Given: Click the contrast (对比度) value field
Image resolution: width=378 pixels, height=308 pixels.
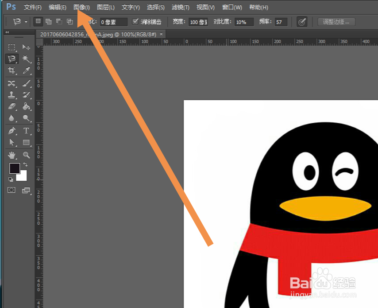Looking at the screenshot, I should click(x=244, y=22).
